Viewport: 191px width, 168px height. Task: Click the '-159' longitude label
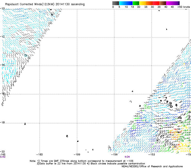pos(77,155)
